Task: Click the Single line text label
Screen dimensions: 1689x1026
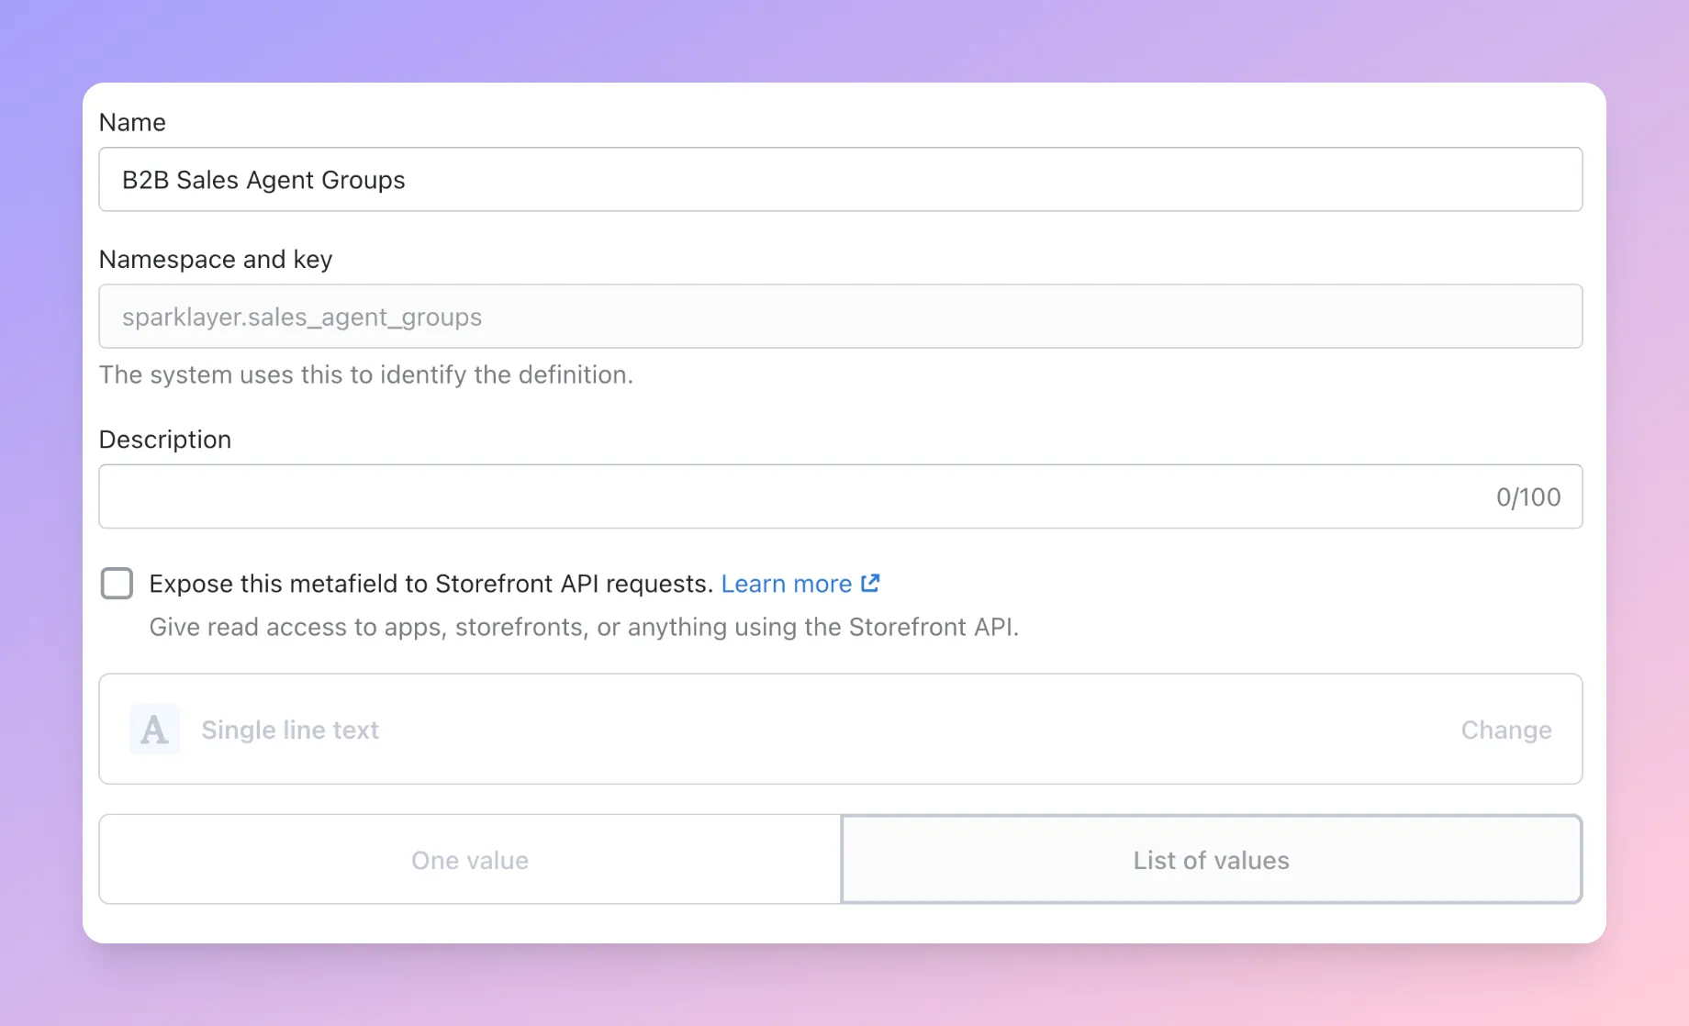Action: click(290, 730)
